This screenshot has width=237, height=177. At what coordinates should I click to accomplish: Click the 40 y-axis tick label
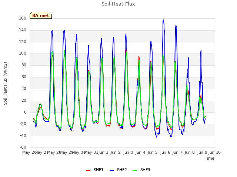[24, 88]
